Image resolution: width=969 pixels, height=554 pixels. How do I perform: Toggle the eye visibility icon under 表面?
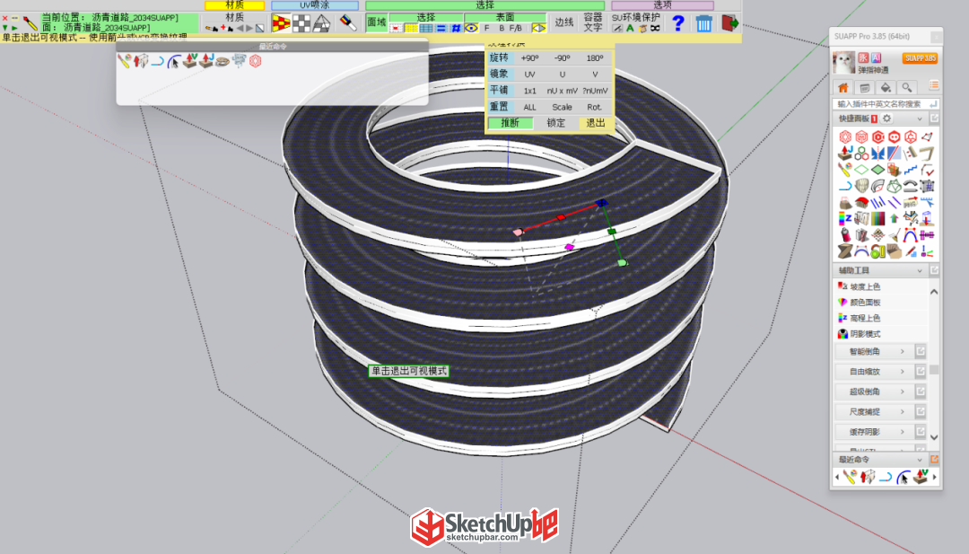coord(471,29)
